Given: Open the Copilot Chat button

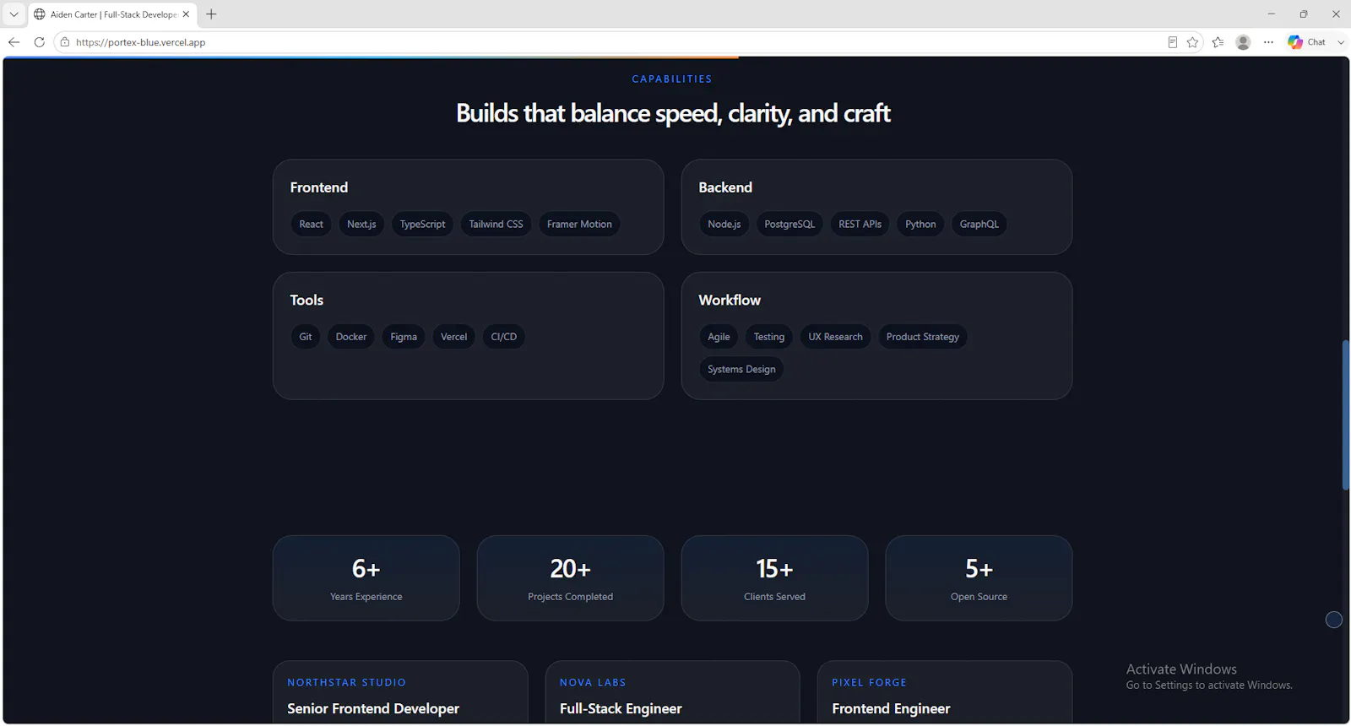Looking at the screenshot, I should pos(1306,42).
